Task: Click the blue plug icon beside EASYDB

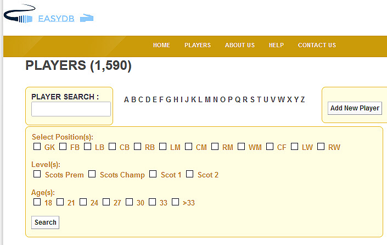Action: 87,18
